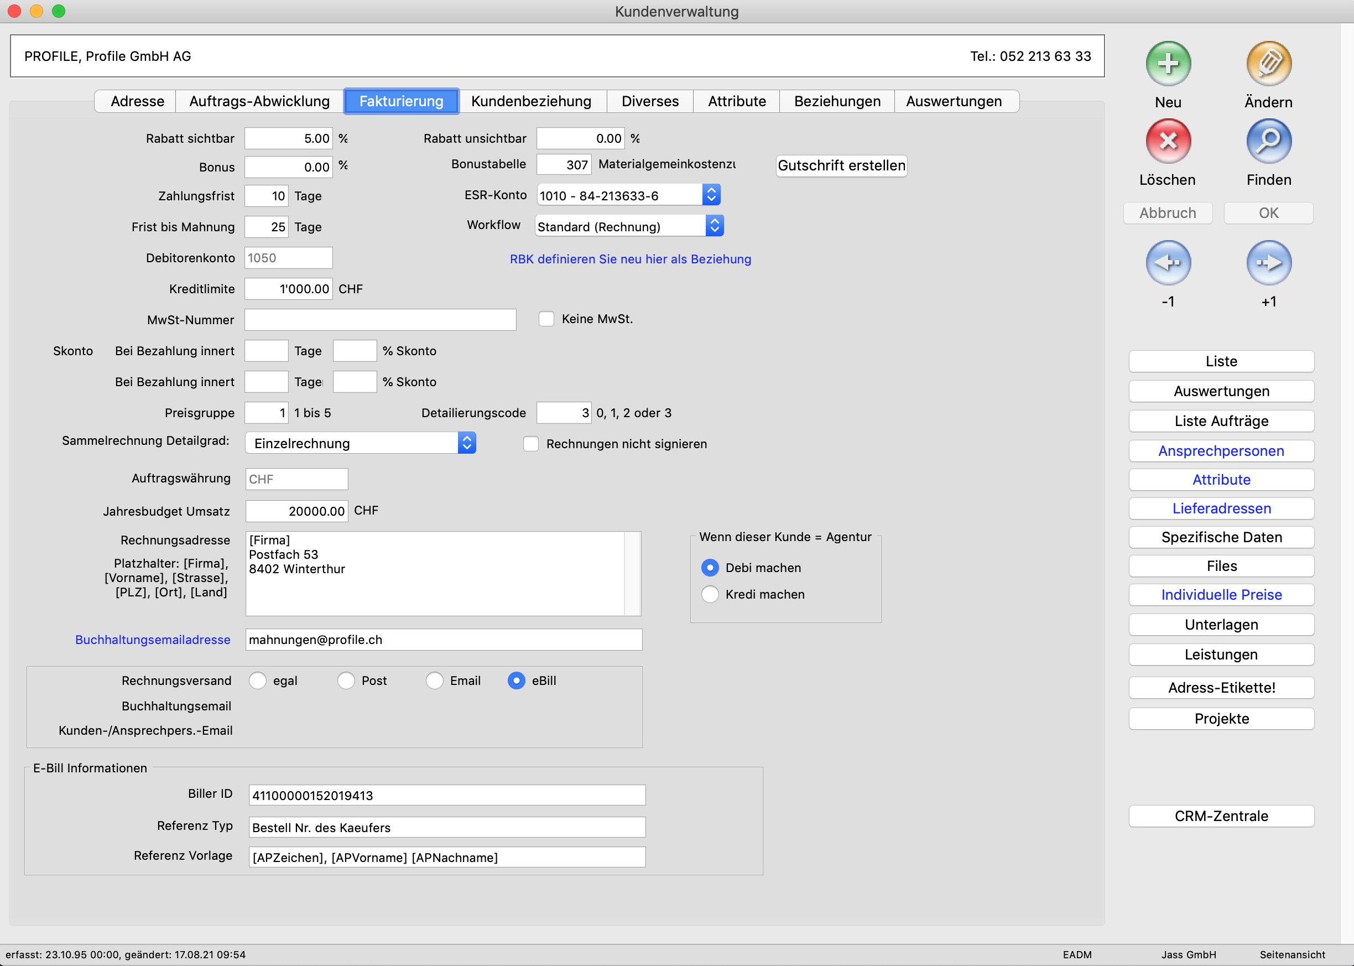Screen dimensions: 1354x966
Task: Click the orange Ändern pencil icon
Action: tap(1268, 64)
